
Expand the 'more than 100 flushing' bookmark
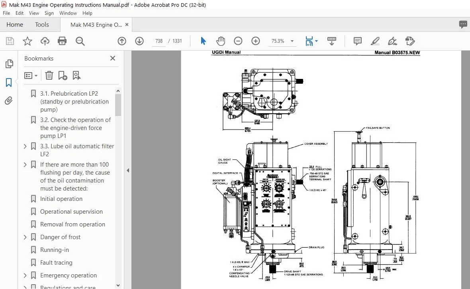25,165
